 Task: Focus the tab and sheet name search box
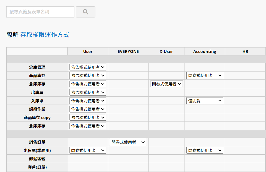click(x=40, y=12)
